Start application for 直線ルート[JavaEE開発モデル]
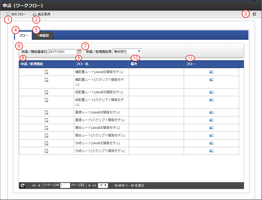This screenshot has height=200, width=262. (x=46, y=112)
